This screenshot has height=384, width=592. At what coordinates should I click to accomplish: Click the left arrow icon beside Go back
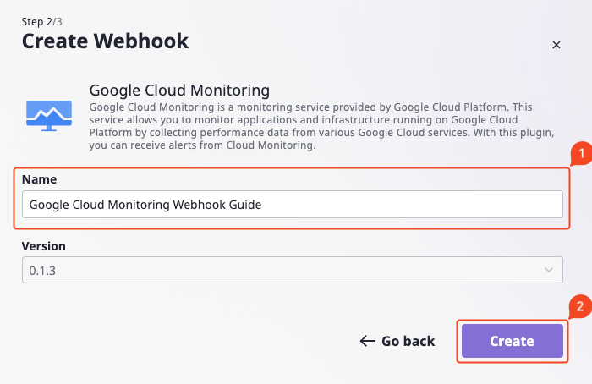point(367,341)
